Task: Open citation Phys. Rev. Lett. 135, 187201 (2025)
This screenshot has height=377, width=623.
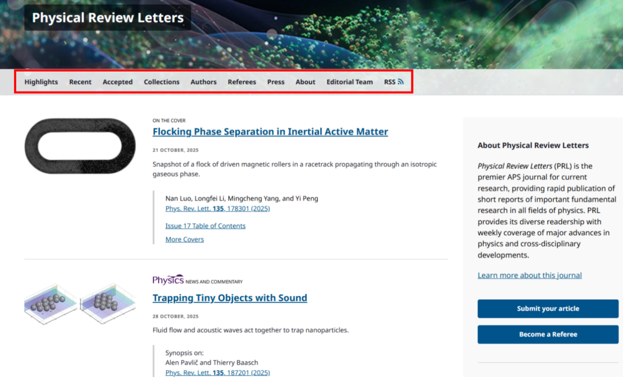Action: (x=217, y=372)
